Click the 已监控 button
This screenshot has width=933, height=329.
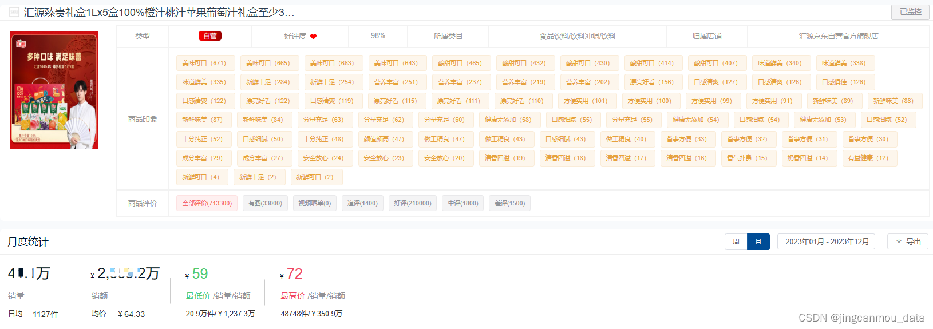click(910, 12)
